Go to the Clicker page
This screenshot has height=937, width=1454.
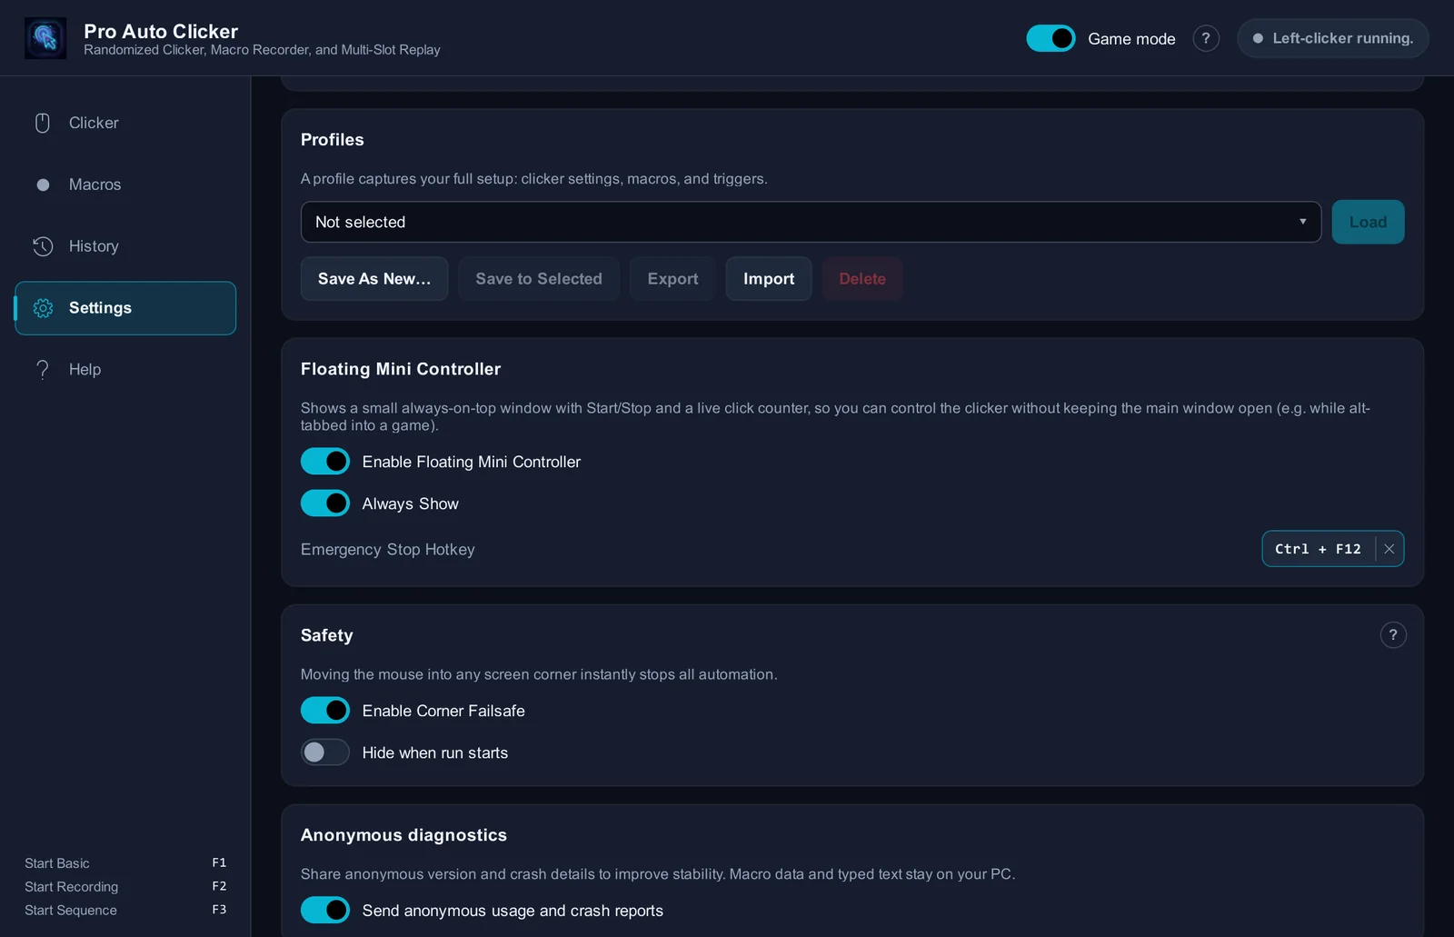125,123
